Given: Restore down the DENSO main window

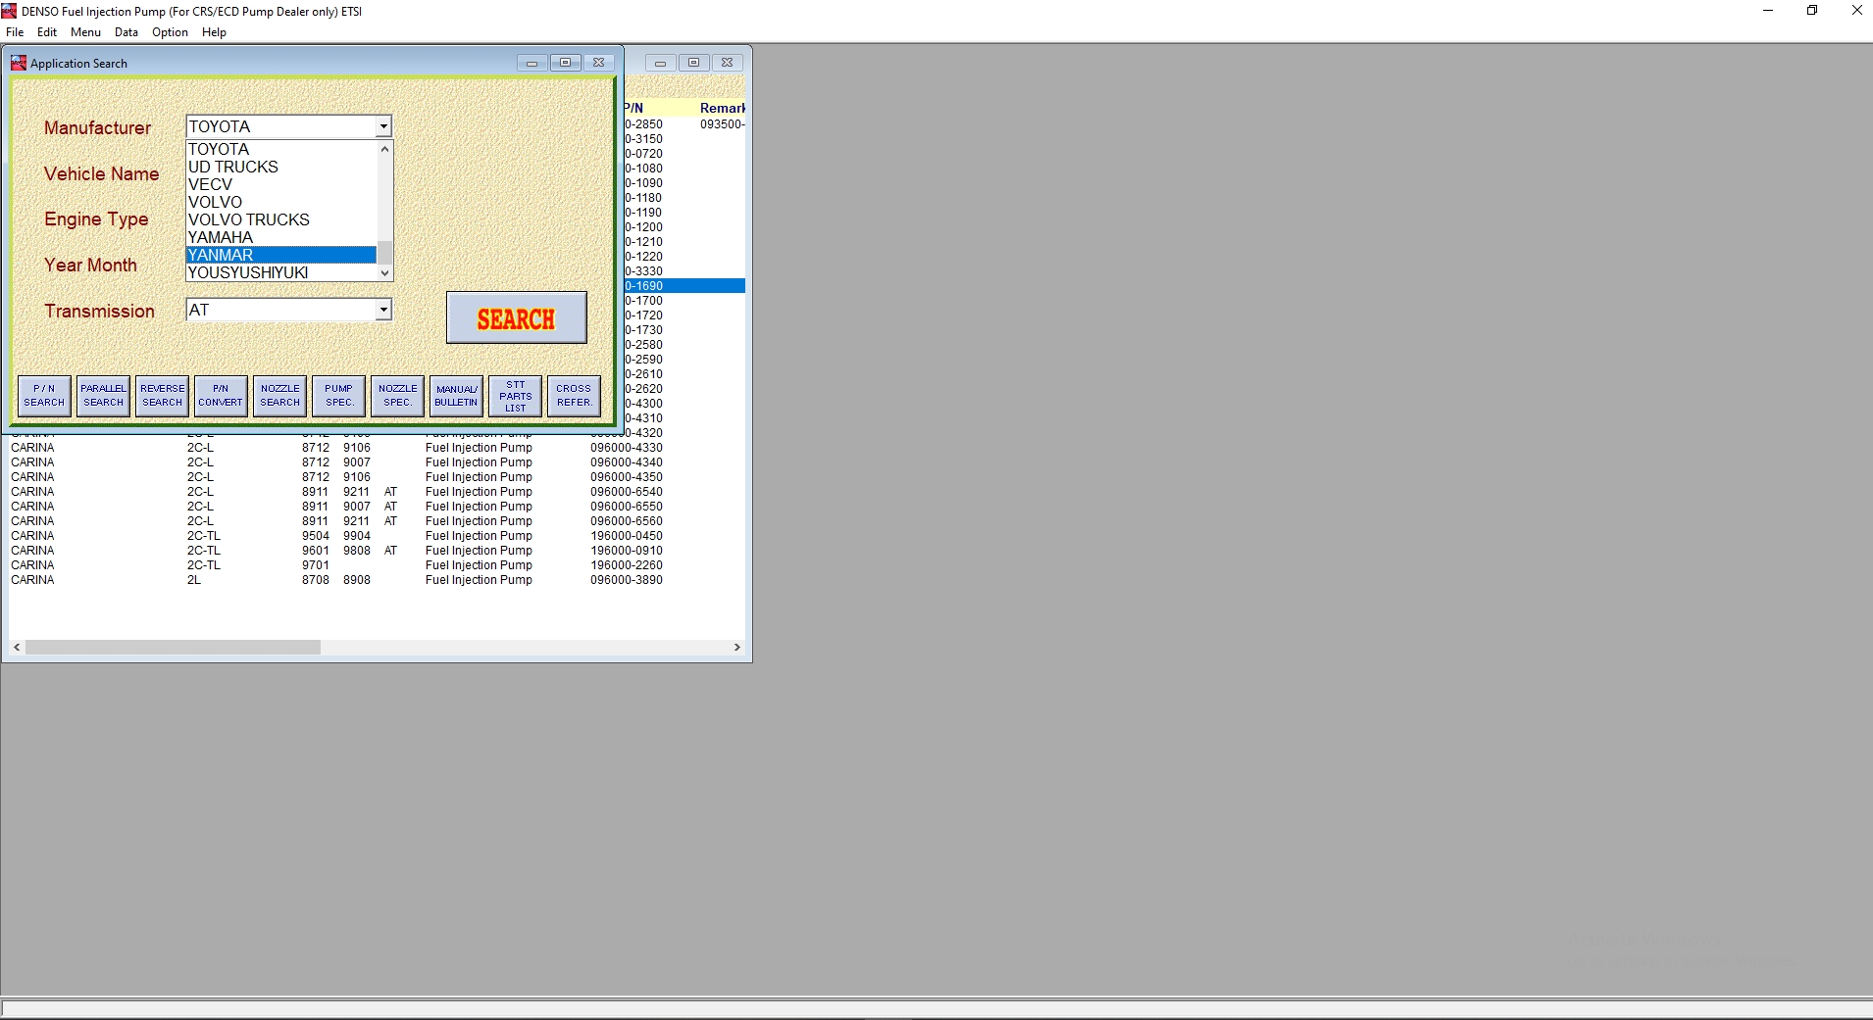Looking at the screenshot, I should pos(1812,11).
